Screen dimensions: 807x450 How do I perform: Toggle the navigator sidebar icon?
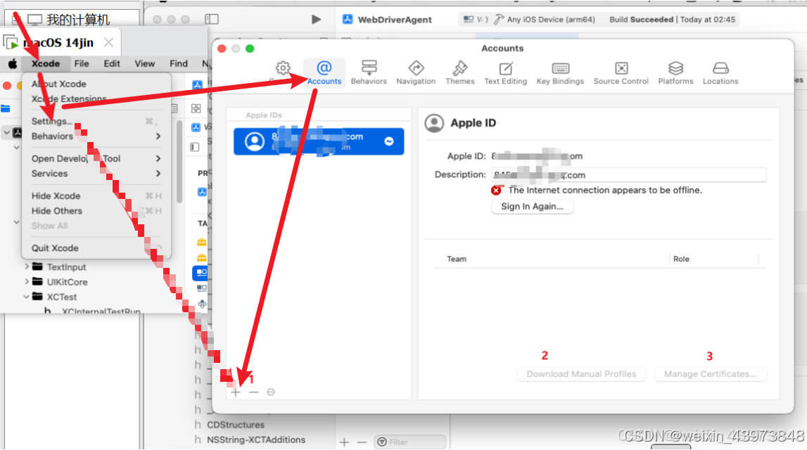tap(212, 20)
